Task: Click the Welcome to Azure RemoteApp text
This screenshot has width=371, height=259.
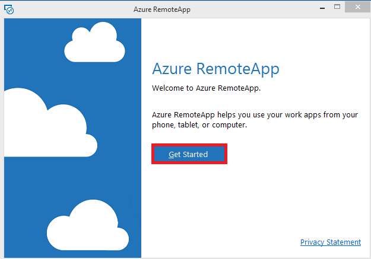Action: 206,88
